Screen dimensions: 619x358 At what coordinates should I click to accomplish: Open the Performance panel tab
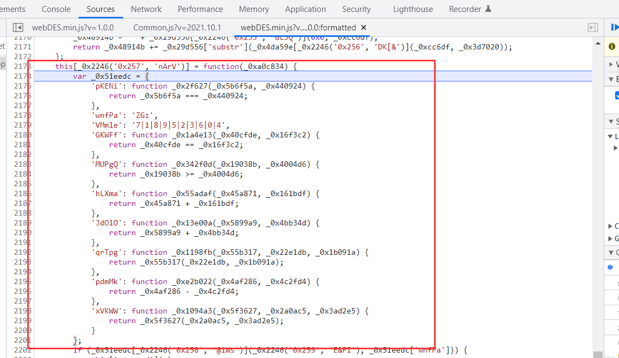pos(200,9)
